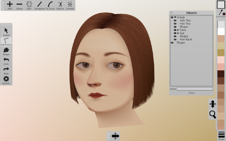Hide the Shape just above Face
The width and height of the screenshot is (226, 141).
tap(175, 27)
